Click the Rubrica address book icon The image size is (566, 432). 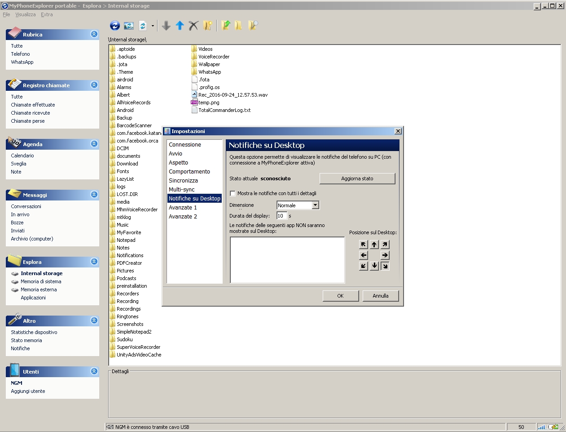pos(14,33)
